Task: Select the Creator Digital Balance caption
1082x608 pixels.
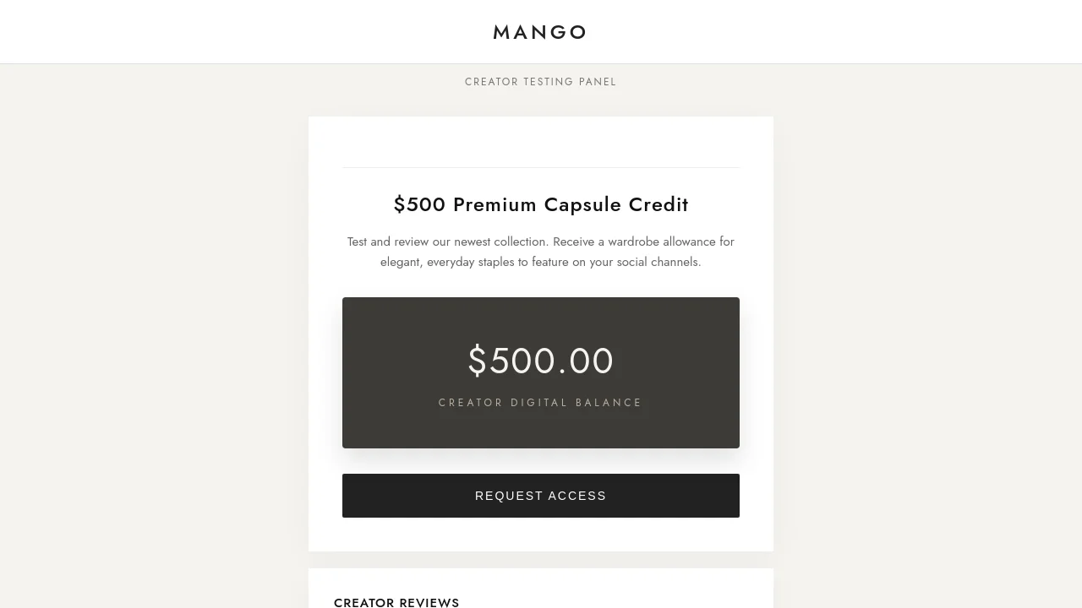Action: 541,403
